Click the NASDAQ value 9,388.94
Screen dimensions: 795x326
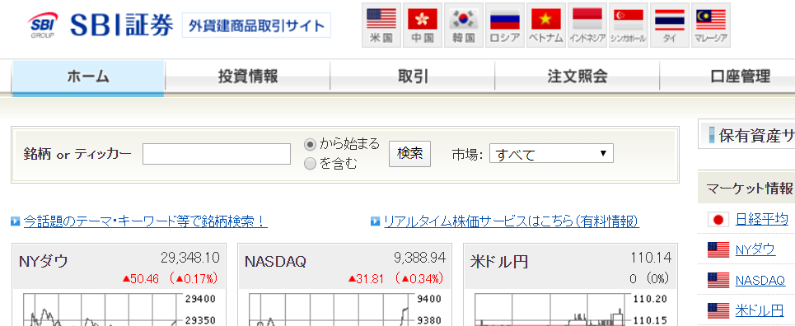click(419, 258)
